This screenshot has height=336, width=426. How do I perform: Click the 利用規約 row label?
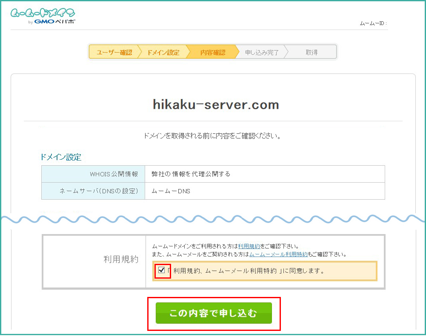(121, 260)
